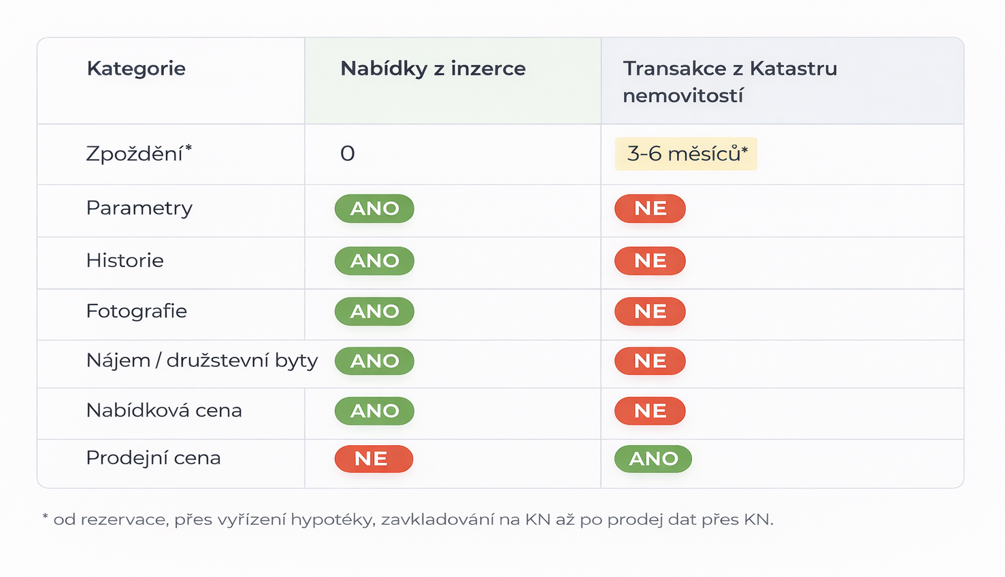Click ANO badge next to Nájem / družstevní byty

point(374,361)
